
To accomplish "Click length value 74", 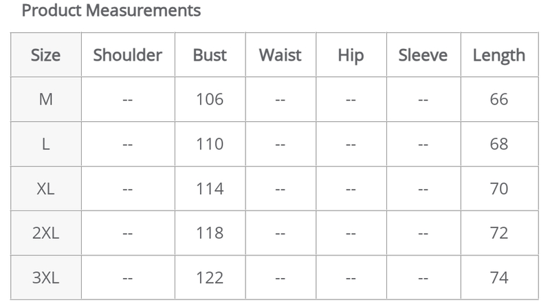I will pyautogui.click(x=499, y=278).
